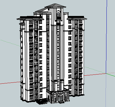
Task: Click the axes origin point
Action: coord(106,73)
